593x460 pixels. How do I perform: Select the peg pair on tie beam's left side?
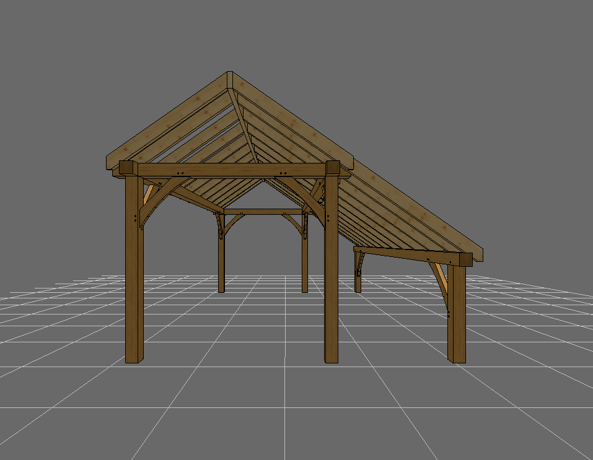tap(180, 173)
